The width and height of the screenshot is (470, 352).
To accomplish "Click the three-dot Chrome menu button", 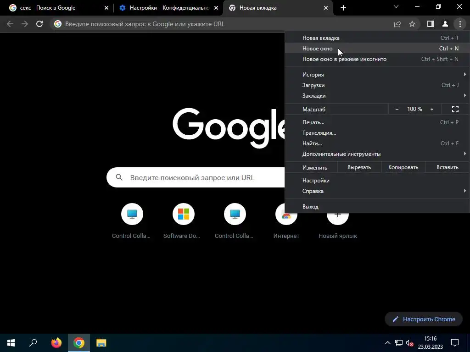I will [460, 24].
